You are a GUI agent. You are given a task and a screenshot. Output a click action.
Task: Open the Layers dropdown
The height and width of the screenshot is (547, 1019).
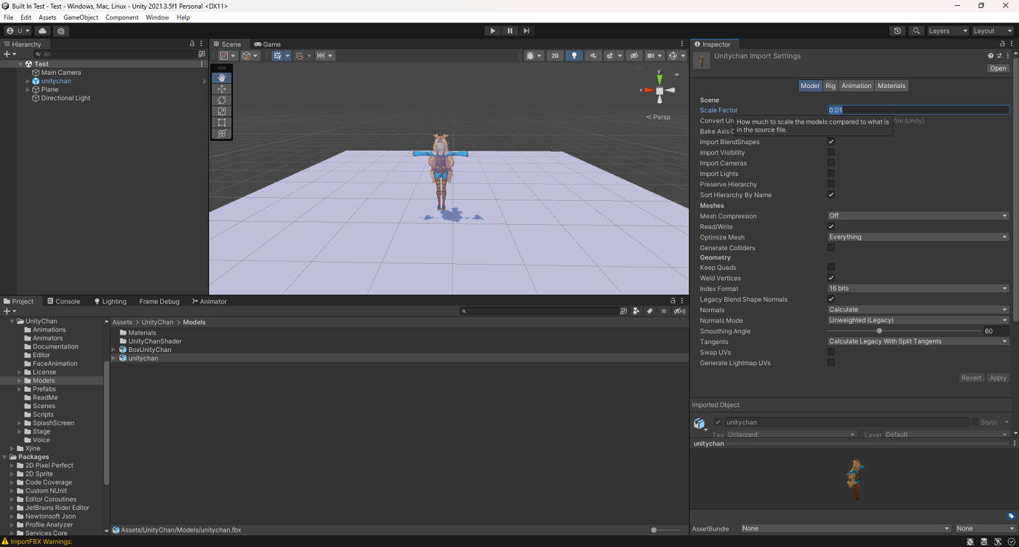947,31
